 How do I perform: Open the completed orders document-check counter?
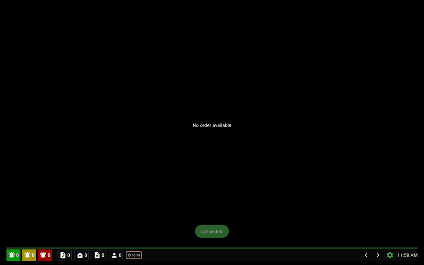coord(65,255)
